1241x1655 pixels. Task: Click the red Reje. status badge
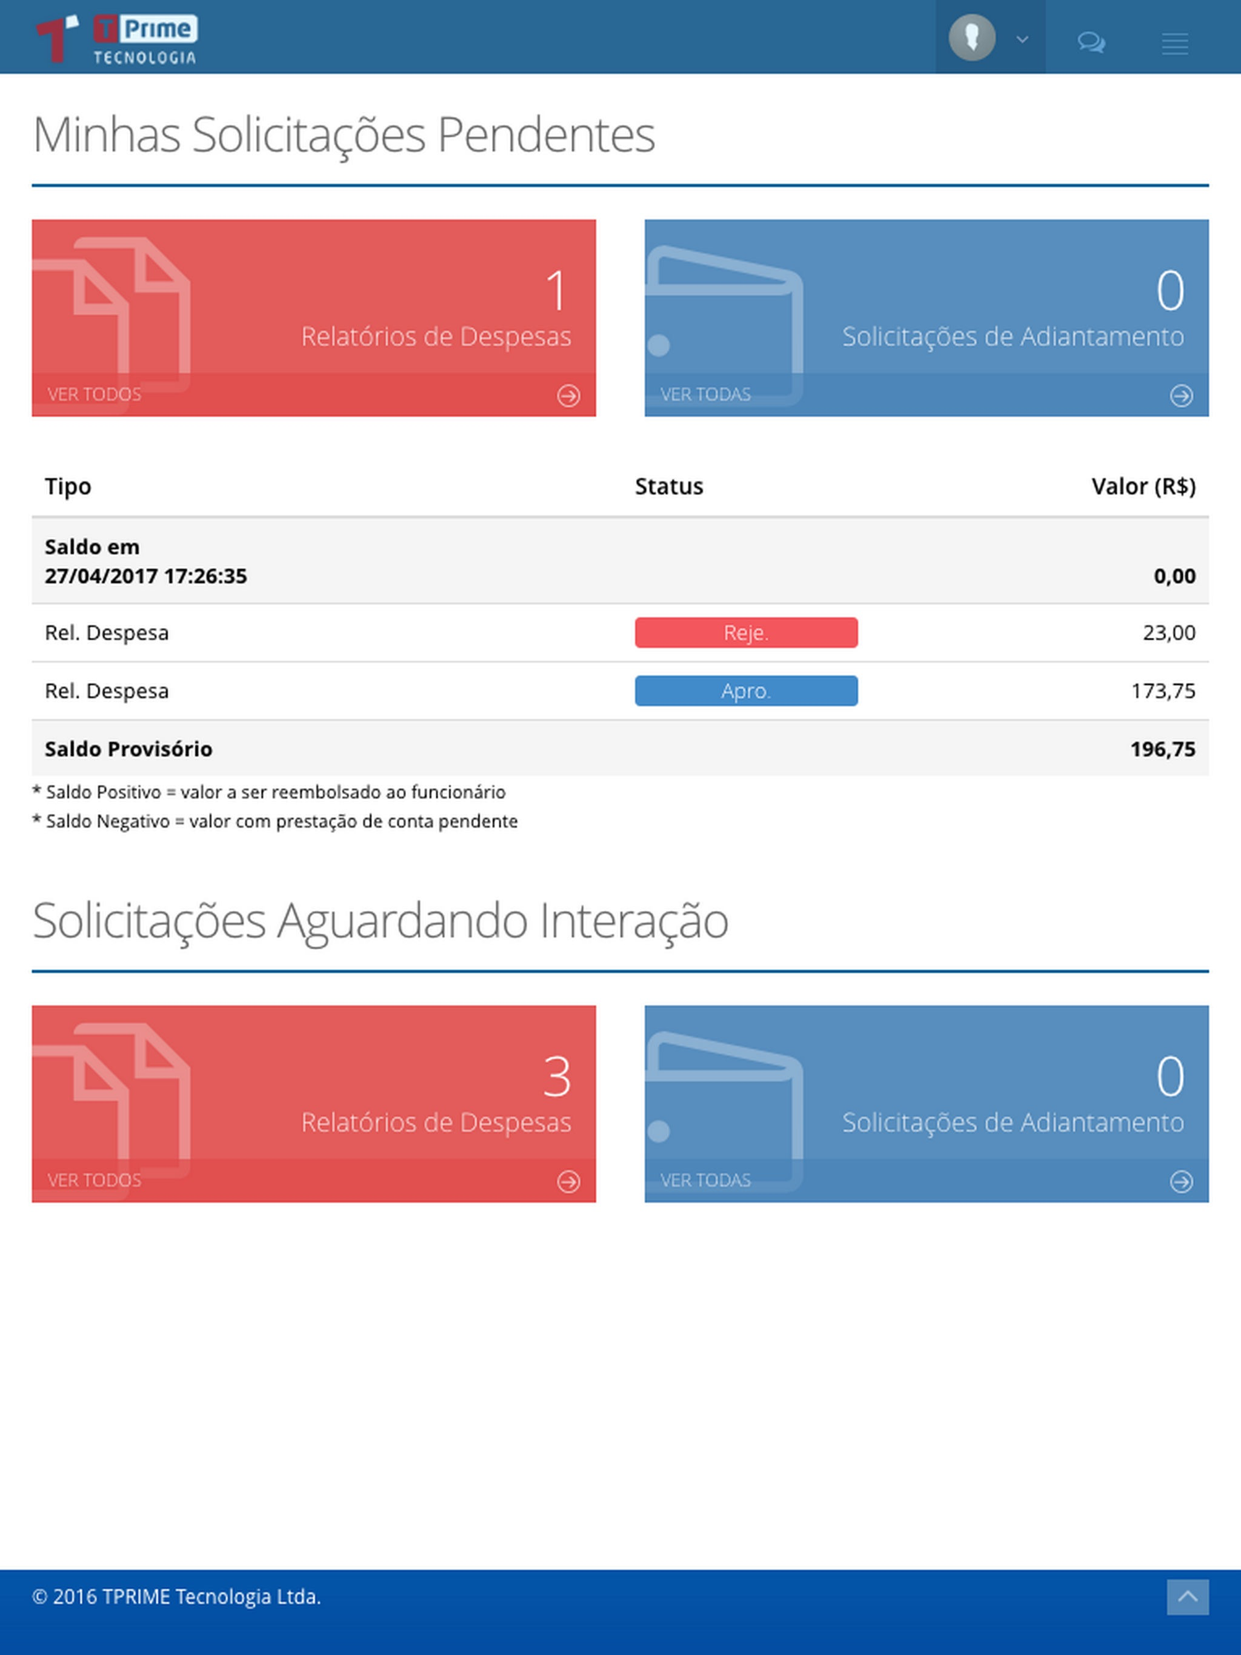[x=747, y=632]
